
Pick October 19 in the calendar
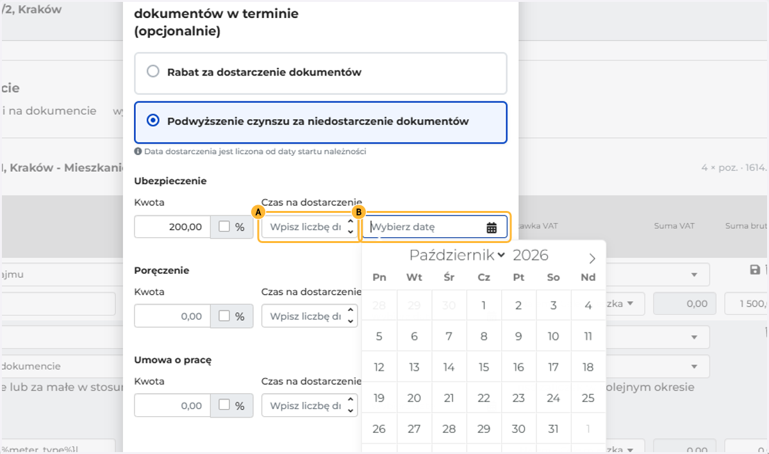[x=379, y=398]
